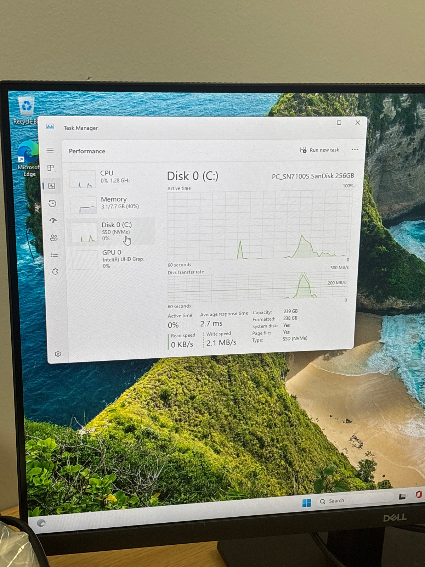Close the Task Manager window

click(358, 123)
